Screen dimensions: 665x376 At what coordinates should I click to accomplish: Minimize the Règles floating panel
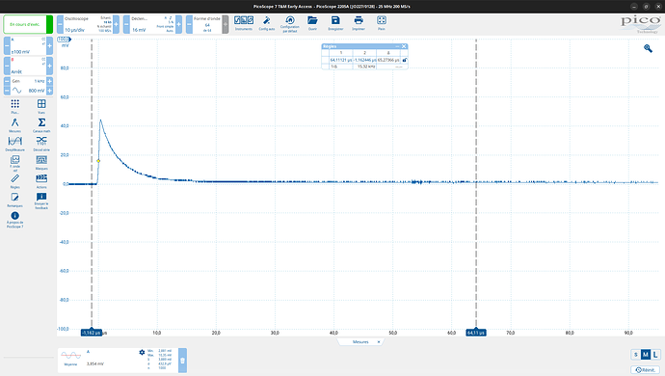tap(397, 46)
